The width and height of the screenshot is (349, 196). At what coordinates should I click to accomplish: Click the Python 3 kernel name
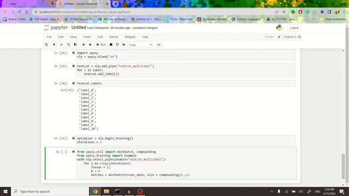point(291,37)
